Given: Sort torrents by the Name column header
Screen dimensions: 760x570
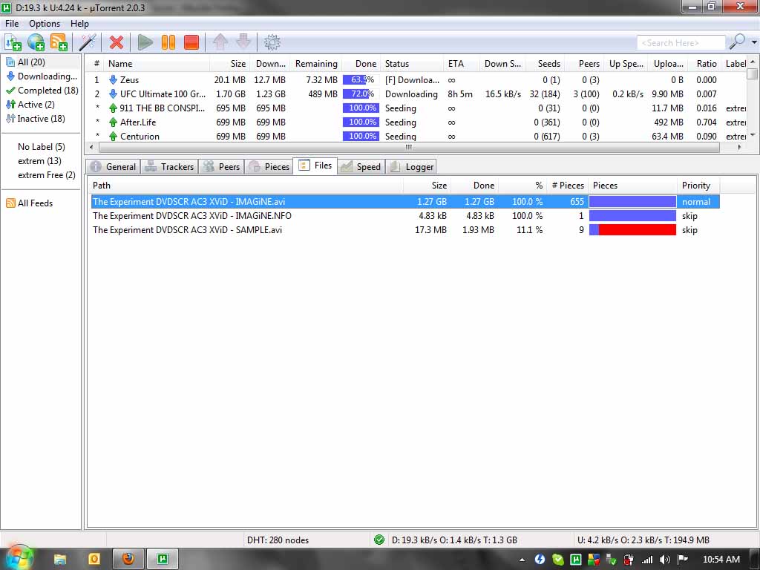Looking at the screenshot, I should 157,64.
